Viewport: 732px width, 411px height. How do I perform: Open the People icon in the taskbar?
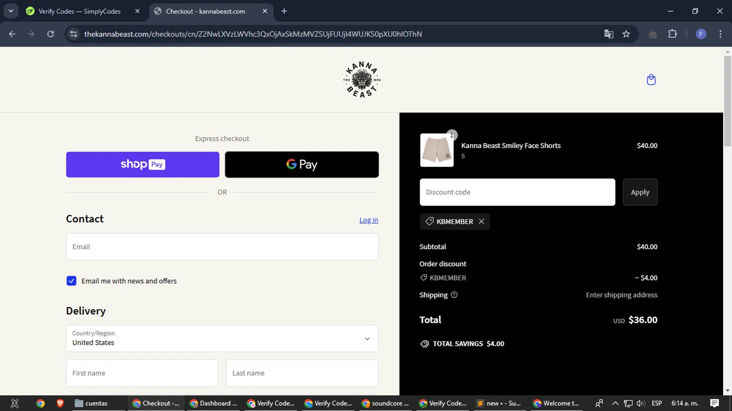tap(599, 403)
